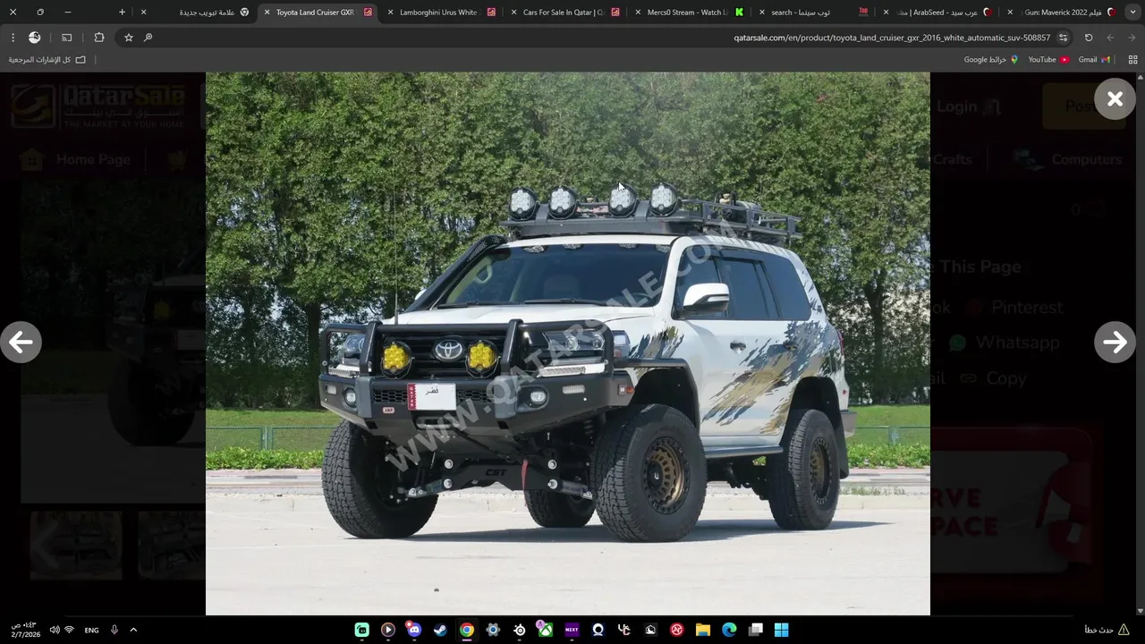Close the image lightbox with the X button
The height and width of the screenshot is (644, 1145).
pyautogui.click(x=1115, y=99)
